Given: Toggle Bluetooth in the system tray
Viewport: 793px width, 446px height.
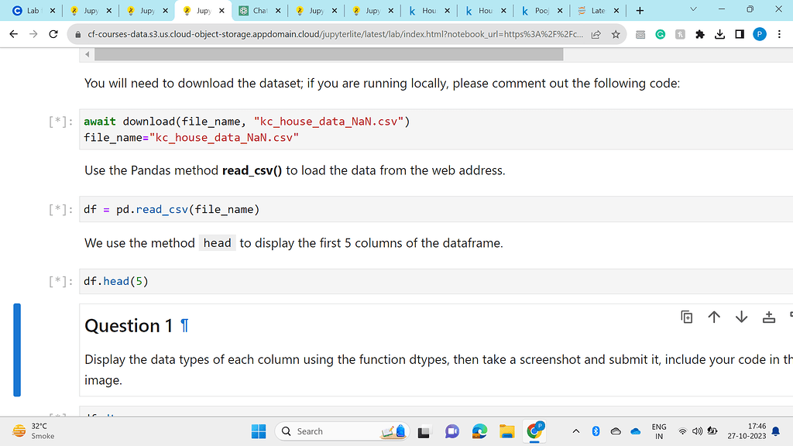Looking at the screenshot, I should point(596,431).
